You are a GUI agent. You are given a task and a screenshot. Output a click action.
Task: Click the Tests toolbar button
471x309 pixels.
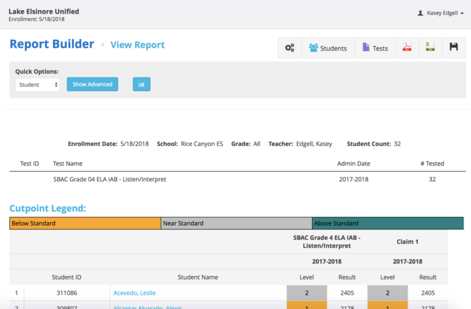tap(375, 48)
